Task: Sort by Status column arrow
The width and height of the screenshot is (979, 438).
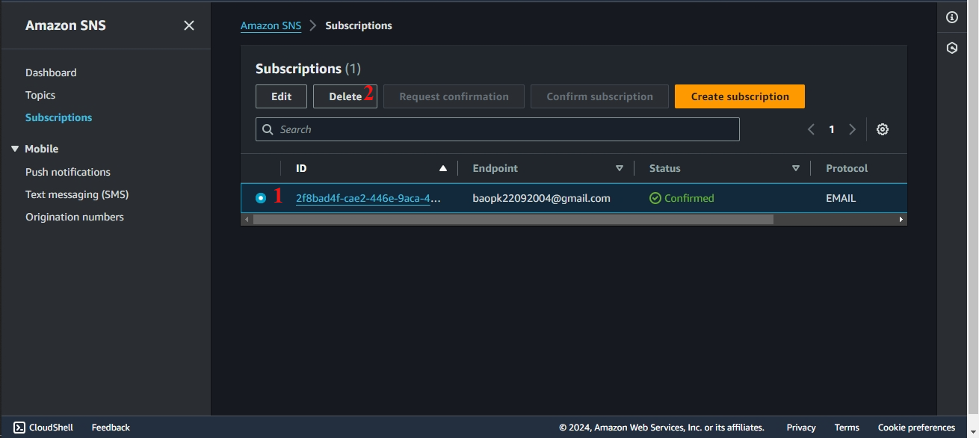Action: point(796,168)
